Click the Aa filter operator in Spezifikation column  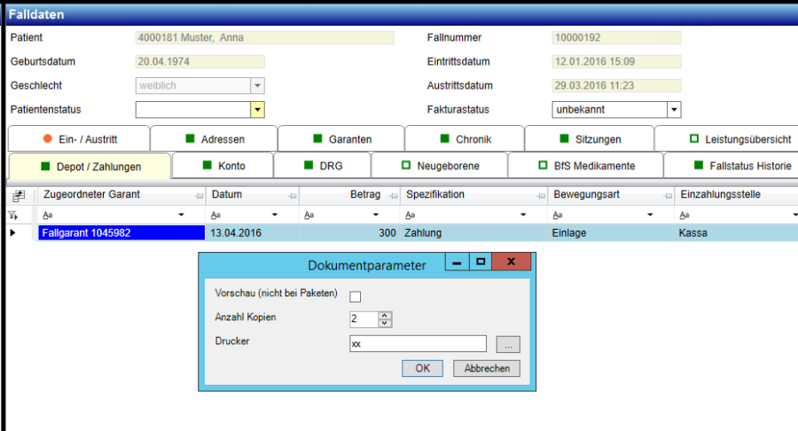(x=411, y=215)
